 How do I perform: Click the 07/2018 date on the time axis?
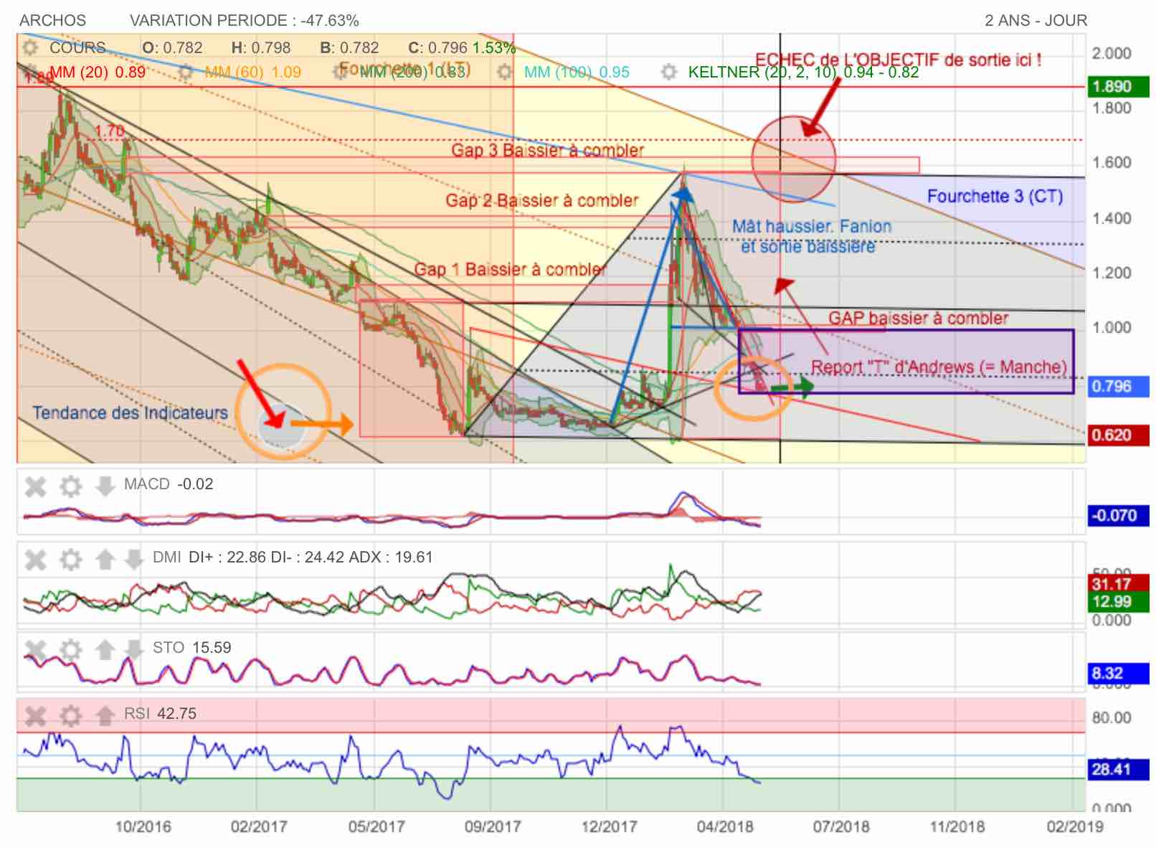tap(841, 826)
